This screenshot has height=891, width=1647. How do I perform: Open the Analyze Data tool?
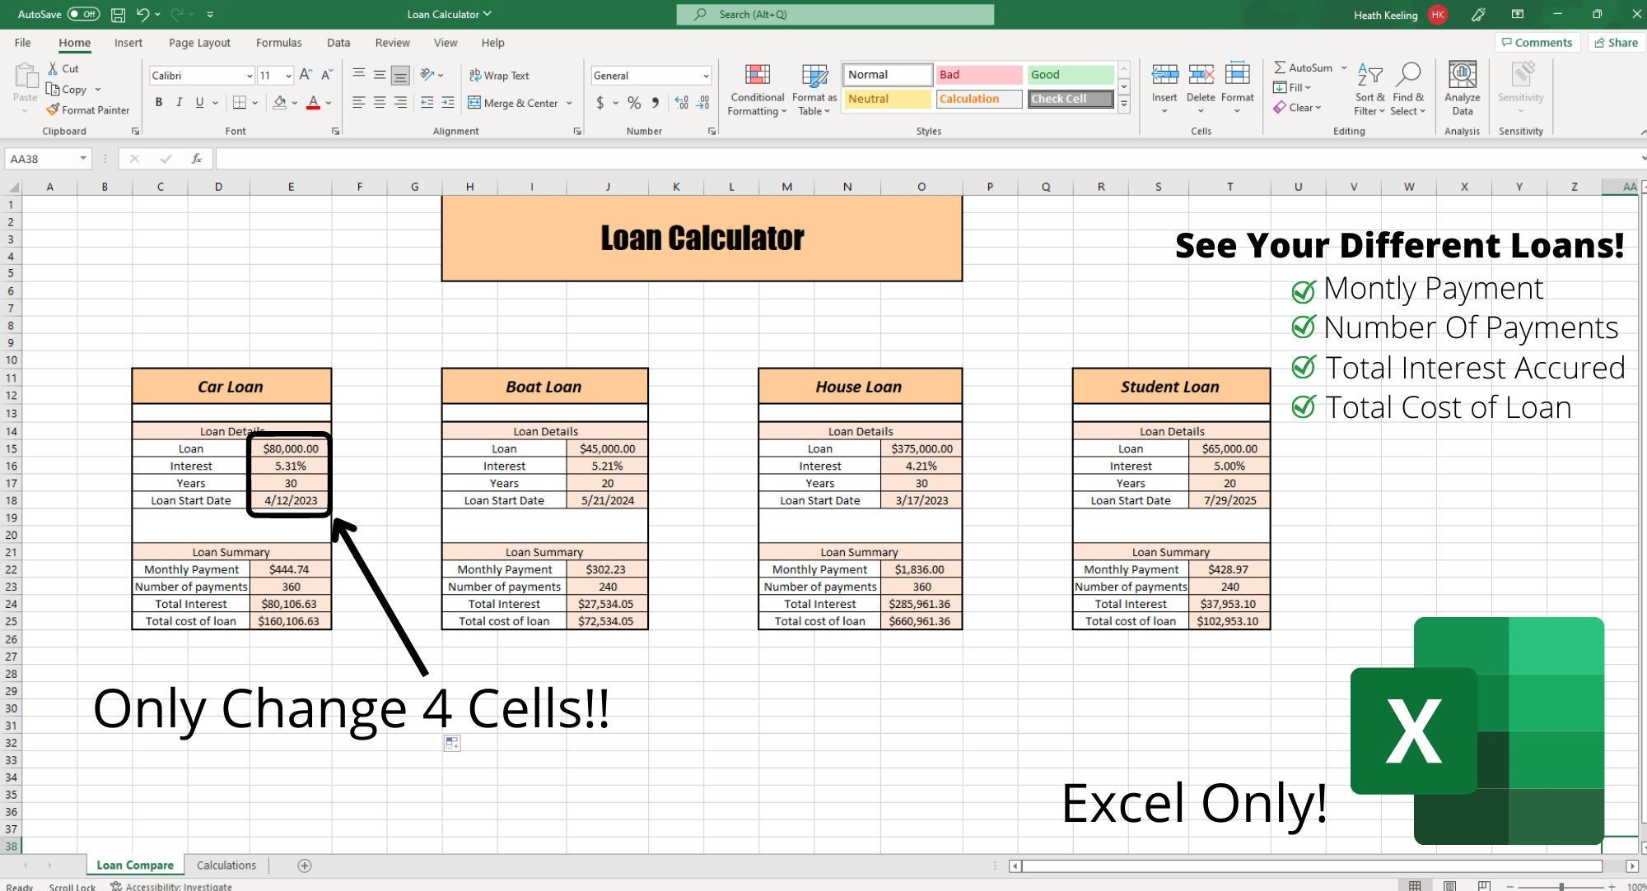(1462, 88)
